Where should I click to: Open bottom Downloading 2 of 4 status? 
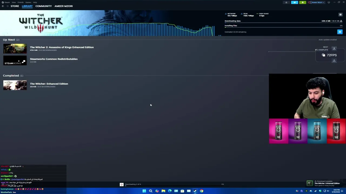[133, 184]
